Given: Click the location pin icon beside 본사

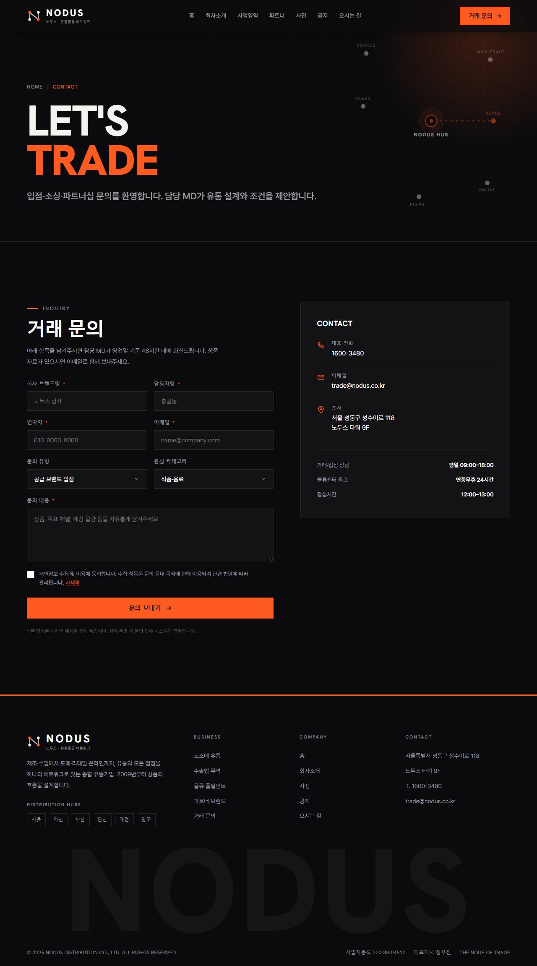Looking at the screenshot, I should [321, 410].
